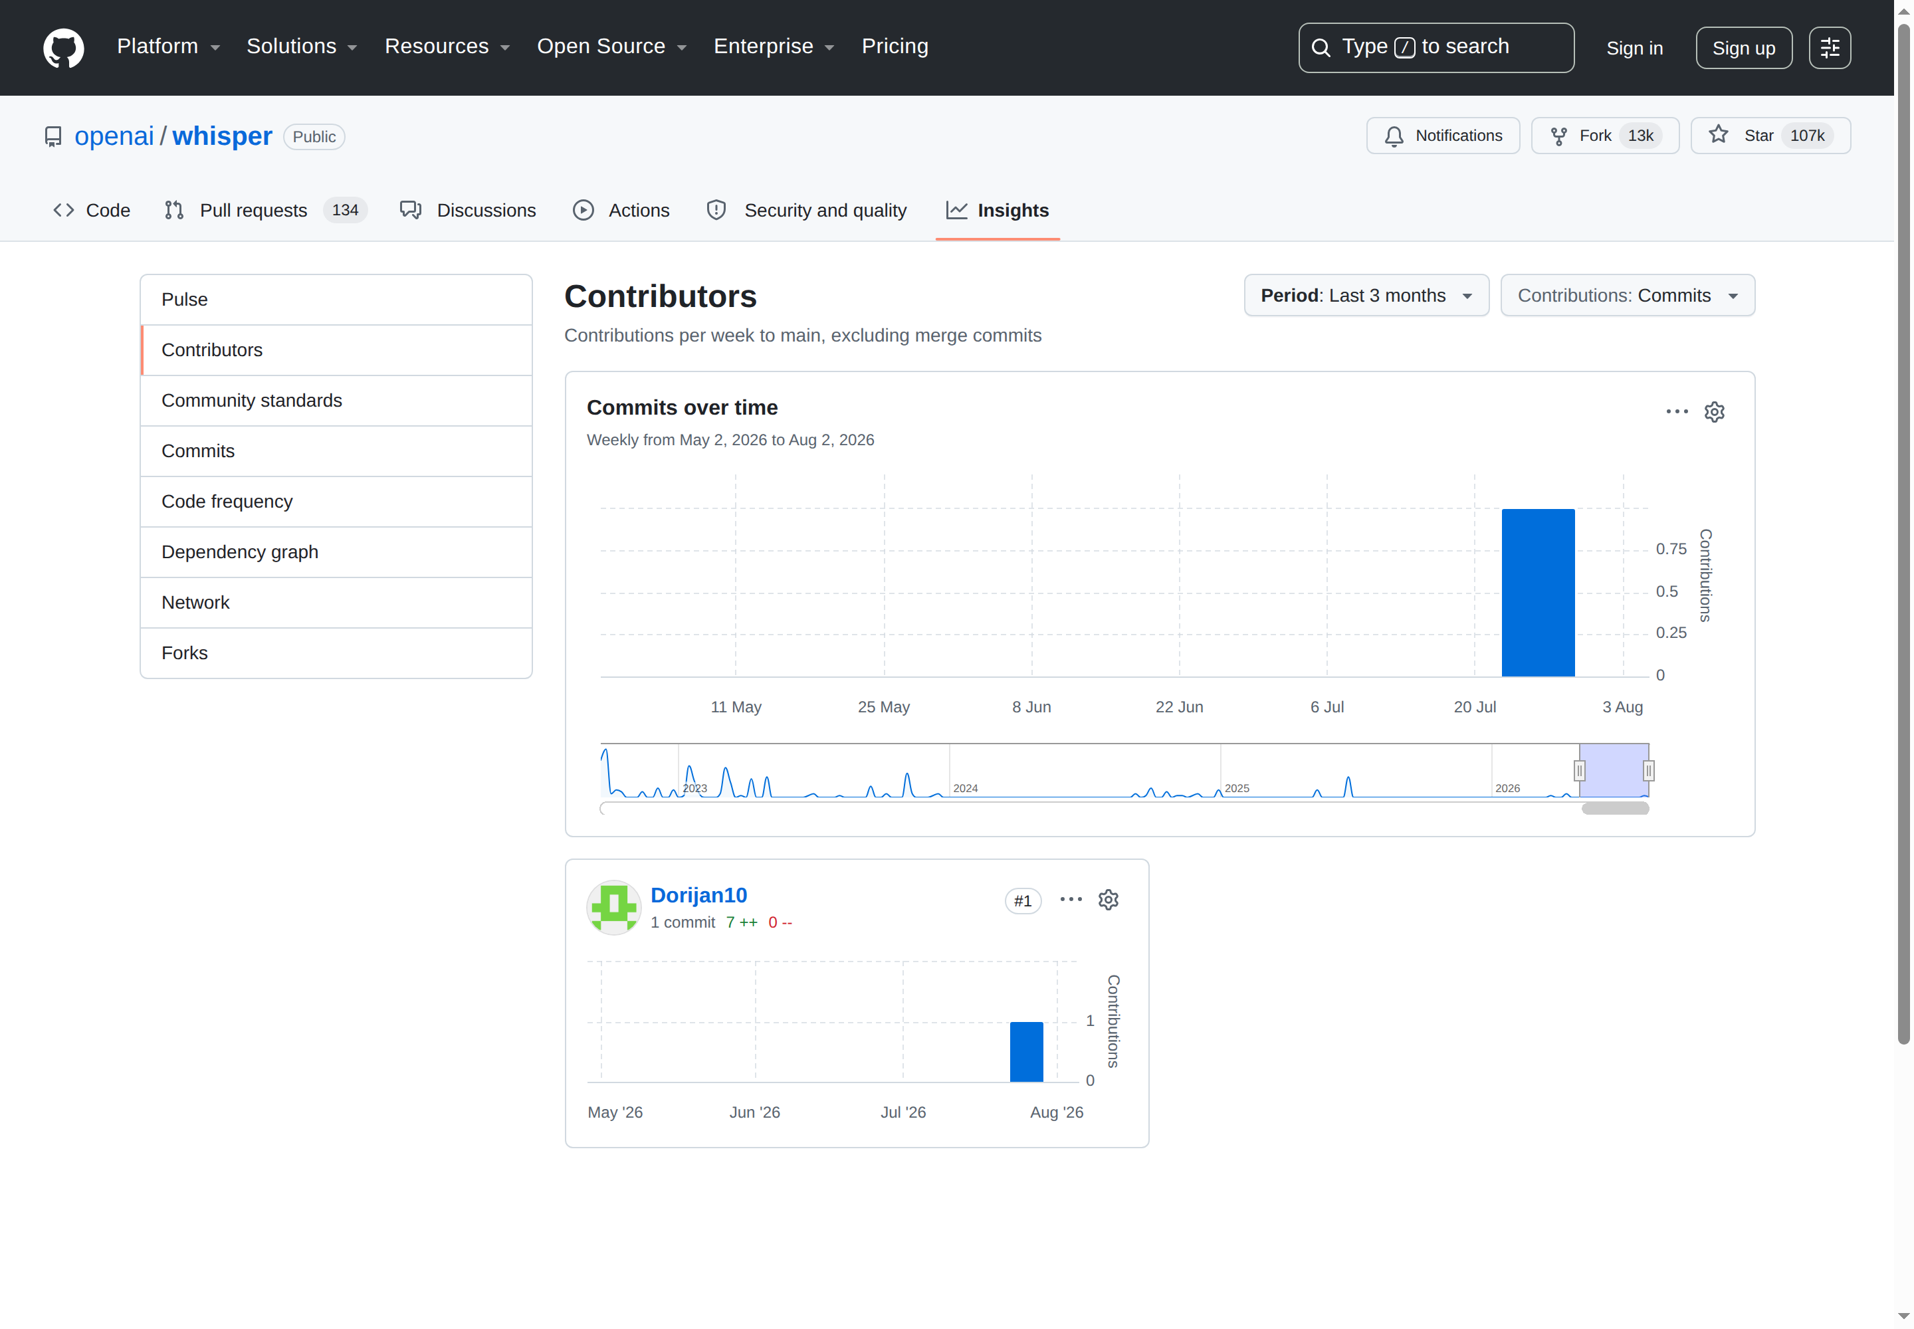Open the Pull requests tab
The width and height of the screenshot is (1914, 1329).
[x=265, y=211]
